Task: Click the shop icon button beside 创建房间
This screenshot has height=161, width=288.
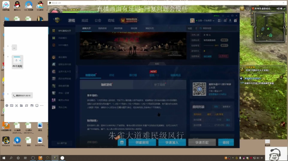Action: [122, 142]
